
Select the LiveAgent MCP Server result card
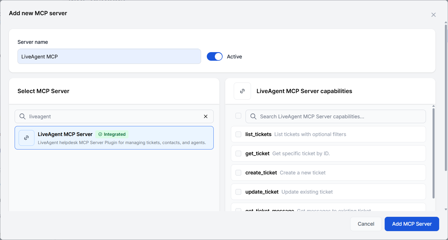pos(114,138)
